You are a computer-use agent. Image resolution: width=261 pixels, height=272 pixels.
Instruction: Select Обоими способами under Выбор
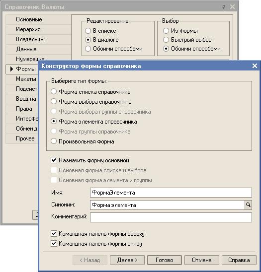point(166,49)
